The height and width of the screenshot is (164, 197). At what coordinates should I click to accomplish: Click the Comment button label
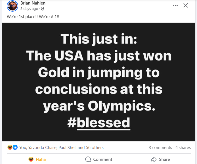[103, 159]
